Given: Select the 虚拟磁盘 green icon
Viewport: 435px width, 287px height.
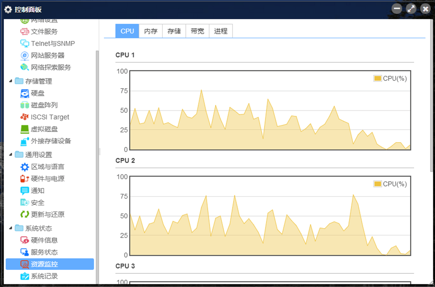Looking at the screenshot, I should tap(25, 129).
